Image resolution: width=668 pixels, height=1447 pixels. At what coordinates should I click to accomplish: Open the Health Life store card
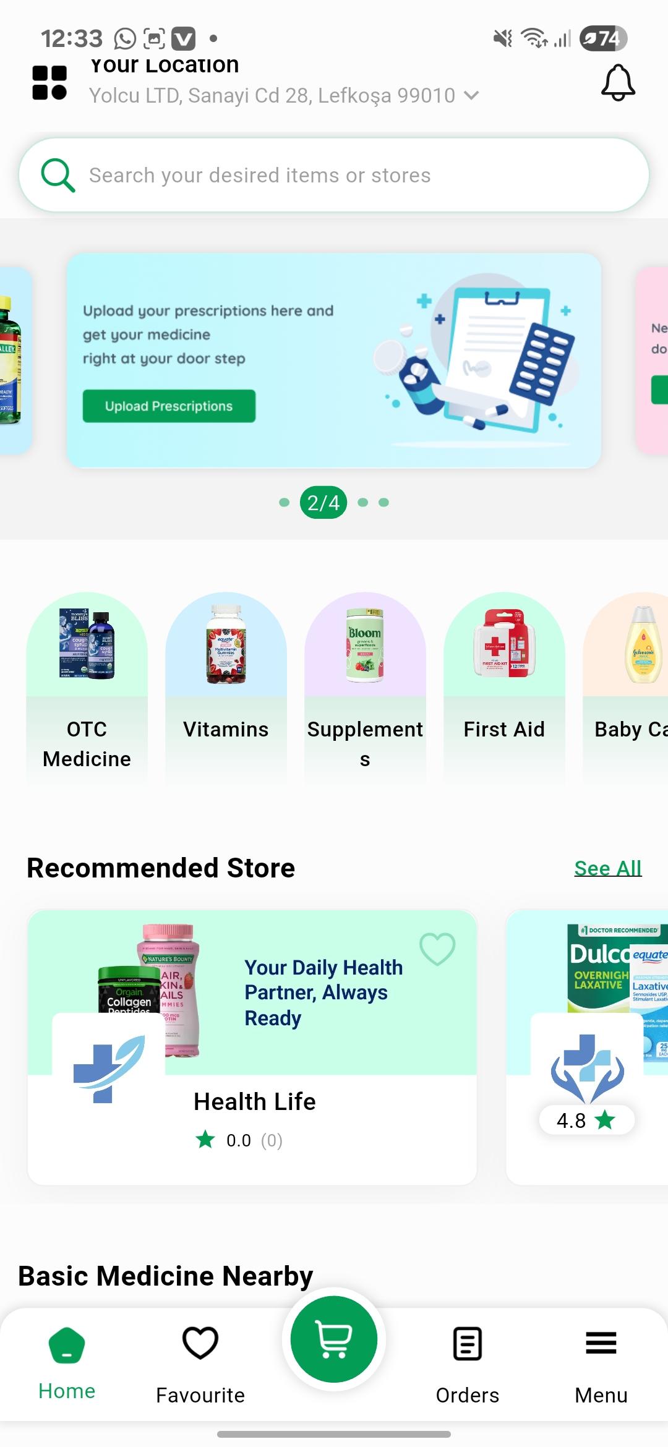(x=252, y=1048)
